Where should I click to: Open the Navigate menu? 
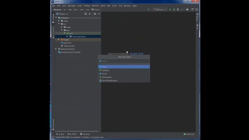(x=72, y=6)
